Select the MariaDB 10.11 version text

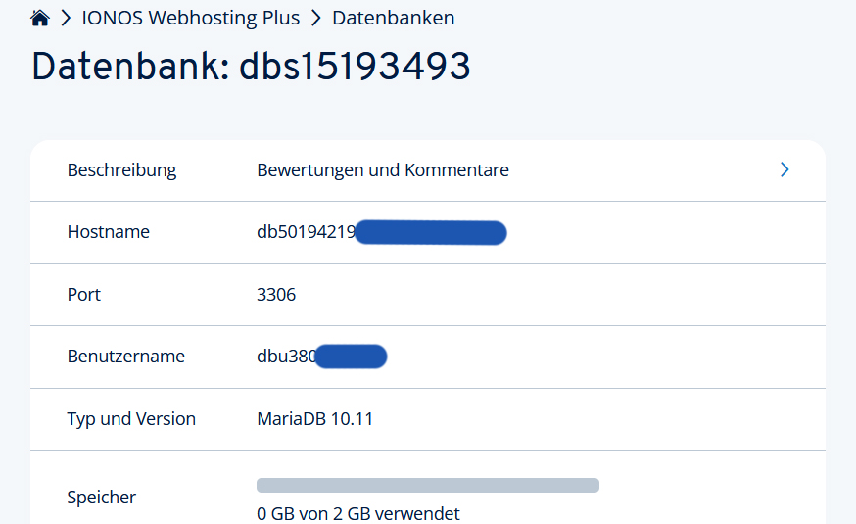point(314,419)
